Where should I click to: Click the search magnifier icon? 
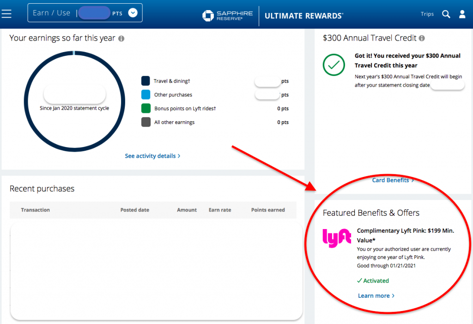[446, 14]
